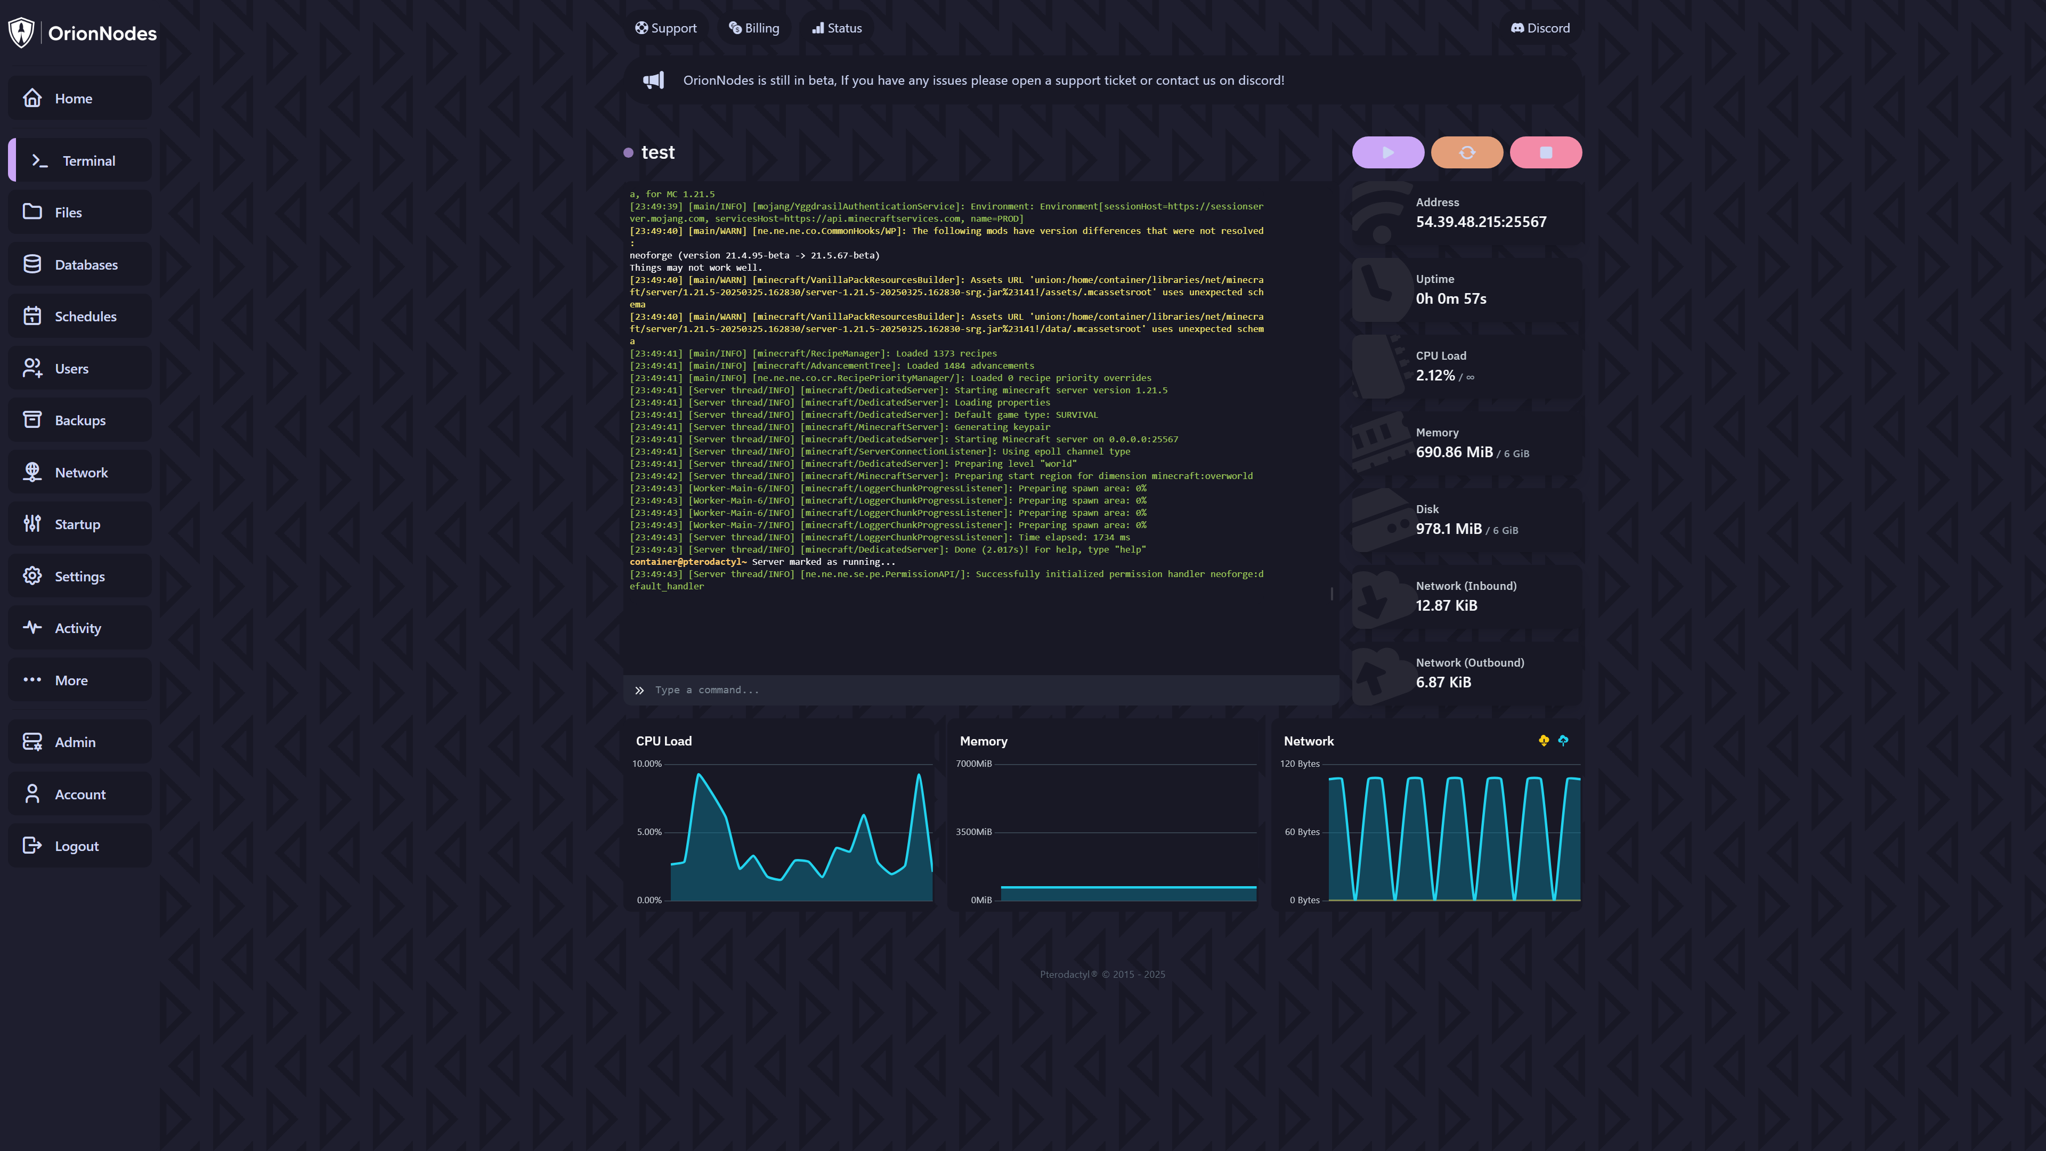Viewport: 2046px width, 1151px height.
Task: Go to Databases in sidebar
Action: (79, 264)
